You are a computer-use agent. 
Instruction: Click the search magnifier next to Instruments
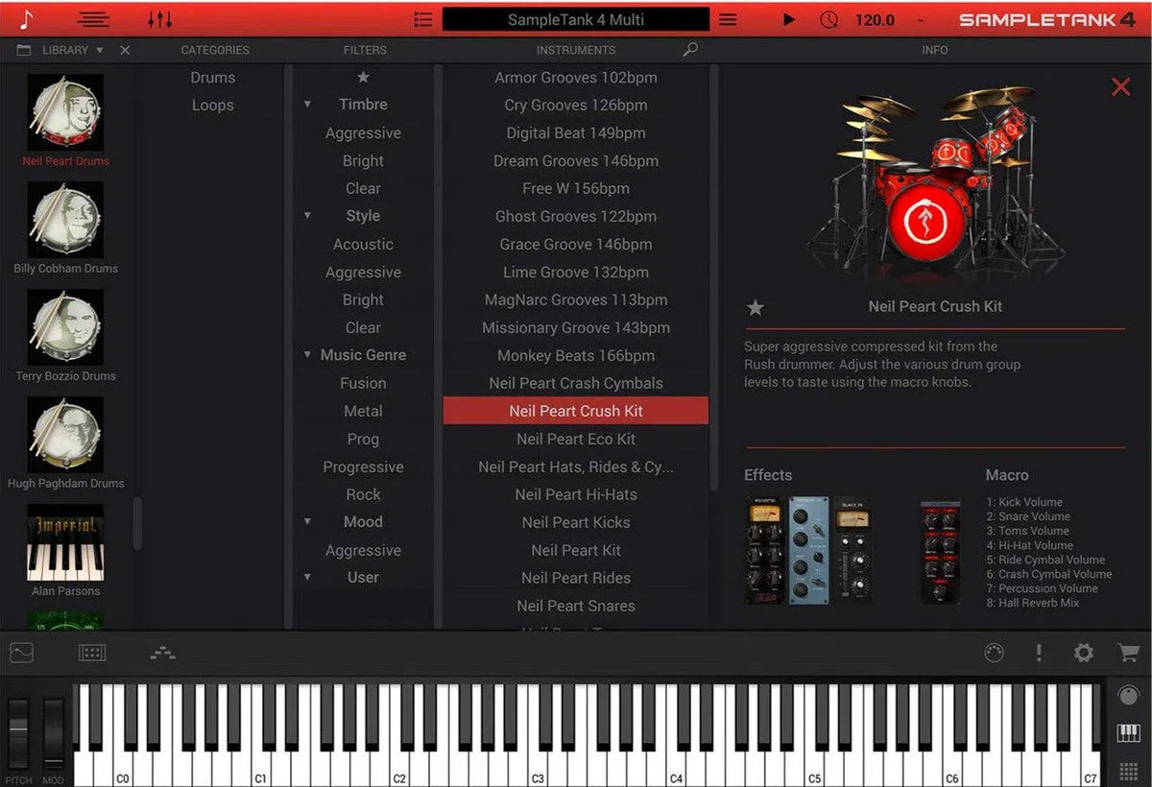click(691, 49)
